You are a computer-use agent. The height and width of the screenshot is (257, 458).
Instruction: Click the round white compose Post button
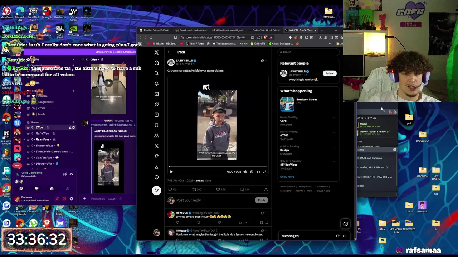tap(156, 190)
